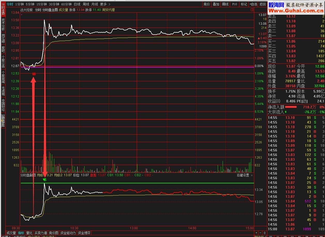Click the minus zoom button at chart bottom
Screen dimensions: 325x237
pos(261,233)
